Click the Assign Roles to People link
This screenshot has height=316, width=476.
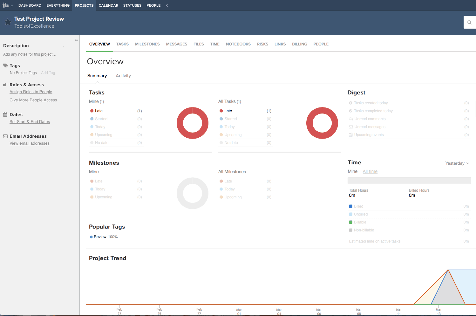[x=31, y=92]
